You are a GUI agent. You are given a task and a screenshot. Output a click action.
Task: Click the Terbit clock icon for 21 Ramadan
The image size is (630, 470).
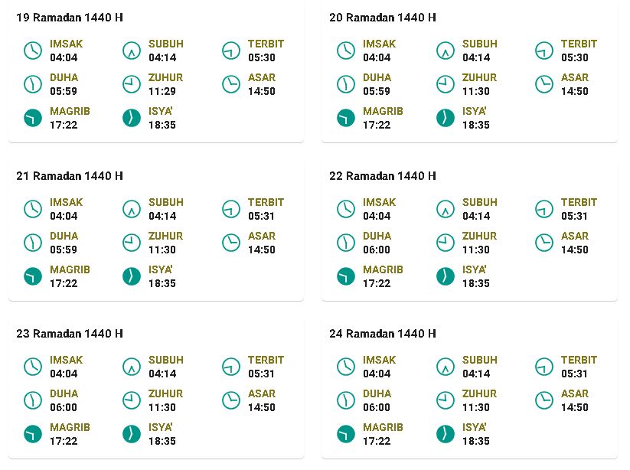pos(231,209)
